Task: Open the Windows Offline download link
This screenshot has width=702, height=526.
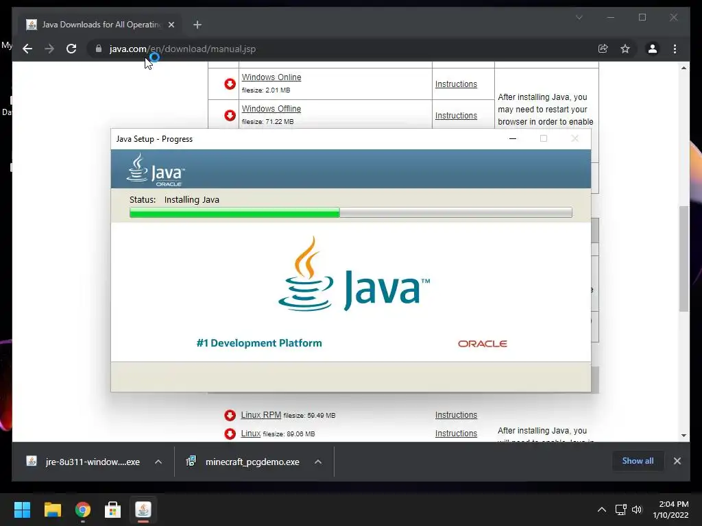Action: (x=271, y=109)
